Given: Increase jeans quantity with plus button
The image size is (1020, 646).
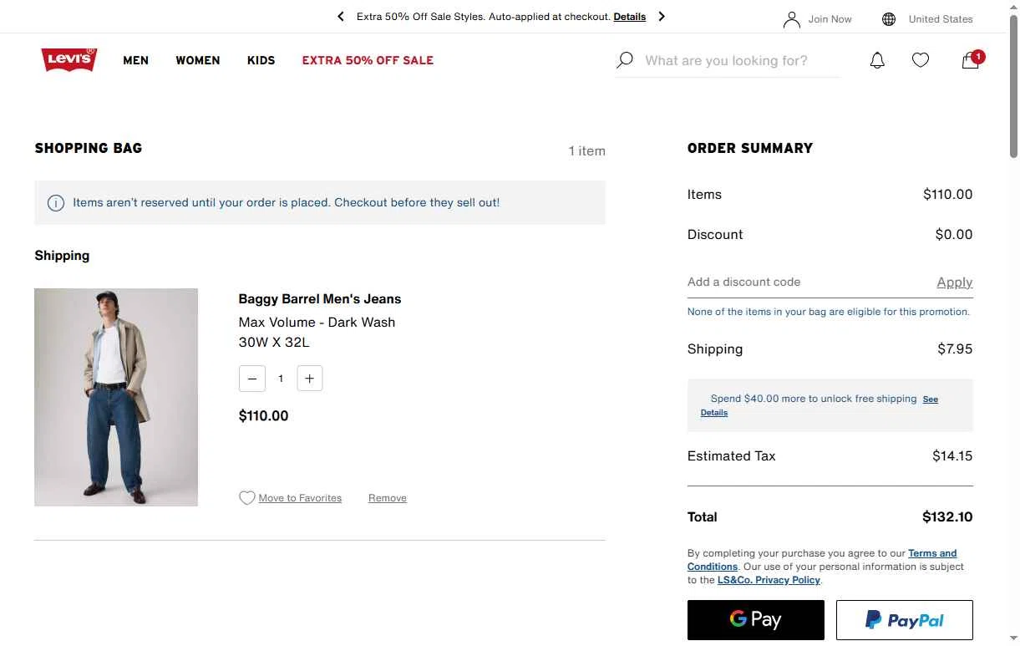Looking at the screenshot, I should coord(309,379).
